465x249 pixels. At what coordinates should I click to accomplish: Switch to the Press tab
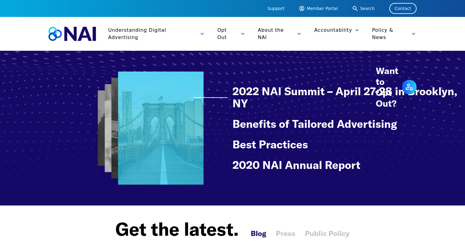[x=285, y=234]
